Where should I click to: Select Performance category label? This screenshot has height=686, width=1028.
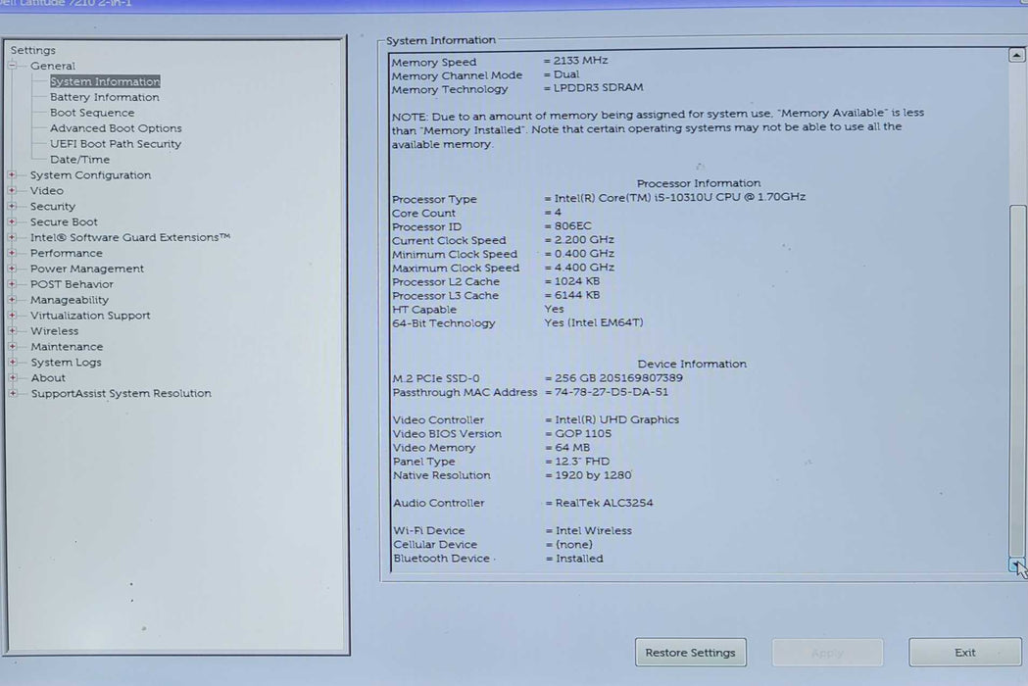(67, 253)
